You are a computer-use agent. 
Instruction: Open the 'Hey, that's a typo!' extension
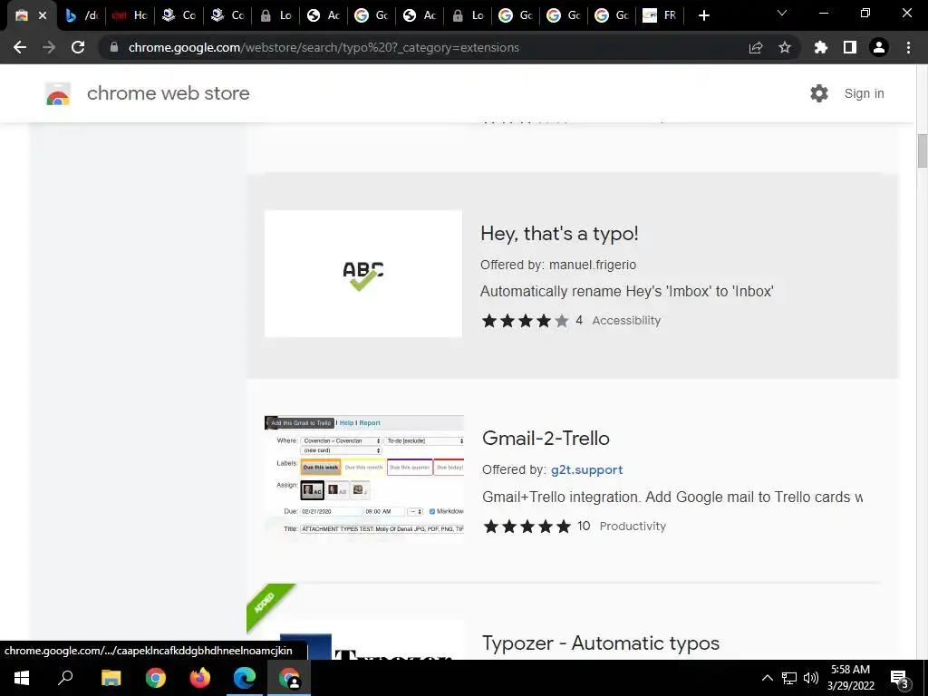pos(559,233)
